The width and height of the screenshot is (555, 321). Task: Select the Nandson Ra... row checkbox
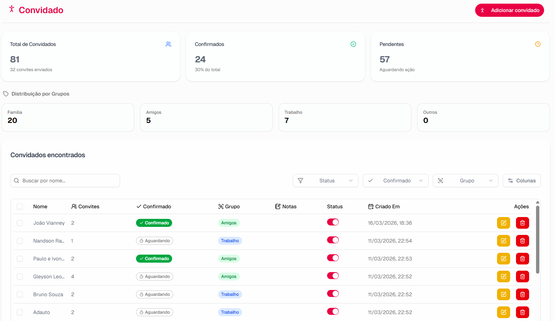click(x=20, y=241)
